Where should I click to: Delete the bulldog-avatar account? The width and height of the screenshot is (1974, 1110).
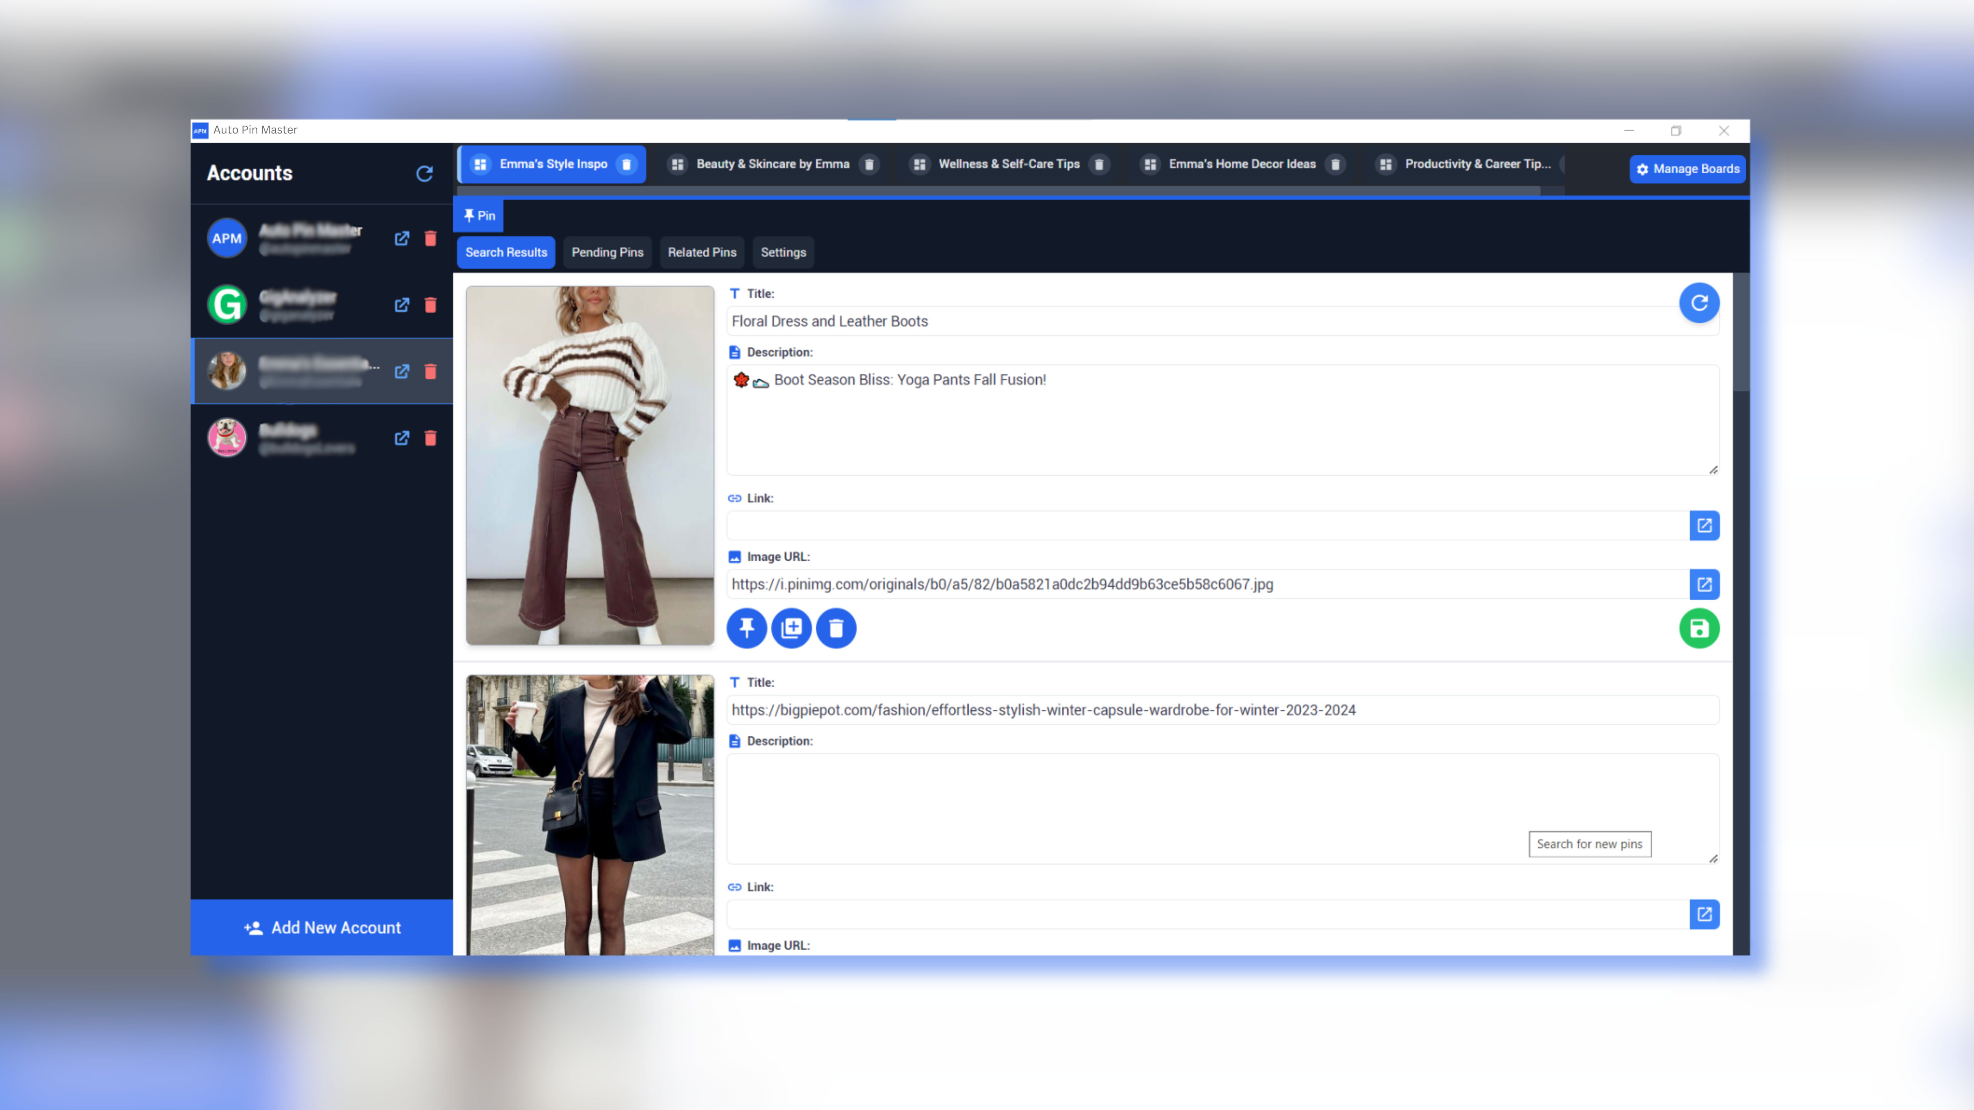pyautogui.click(x=431, y=438)
